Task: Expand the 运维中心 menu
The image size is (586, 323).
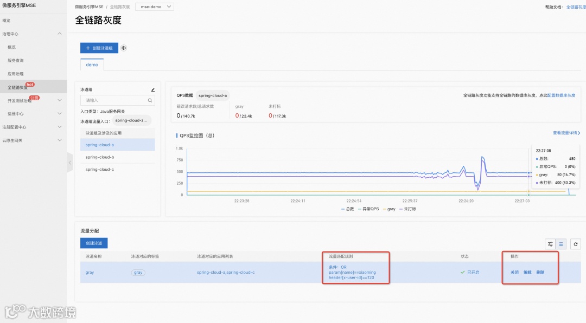Action: pyautogui.click(x=60, y=113)
